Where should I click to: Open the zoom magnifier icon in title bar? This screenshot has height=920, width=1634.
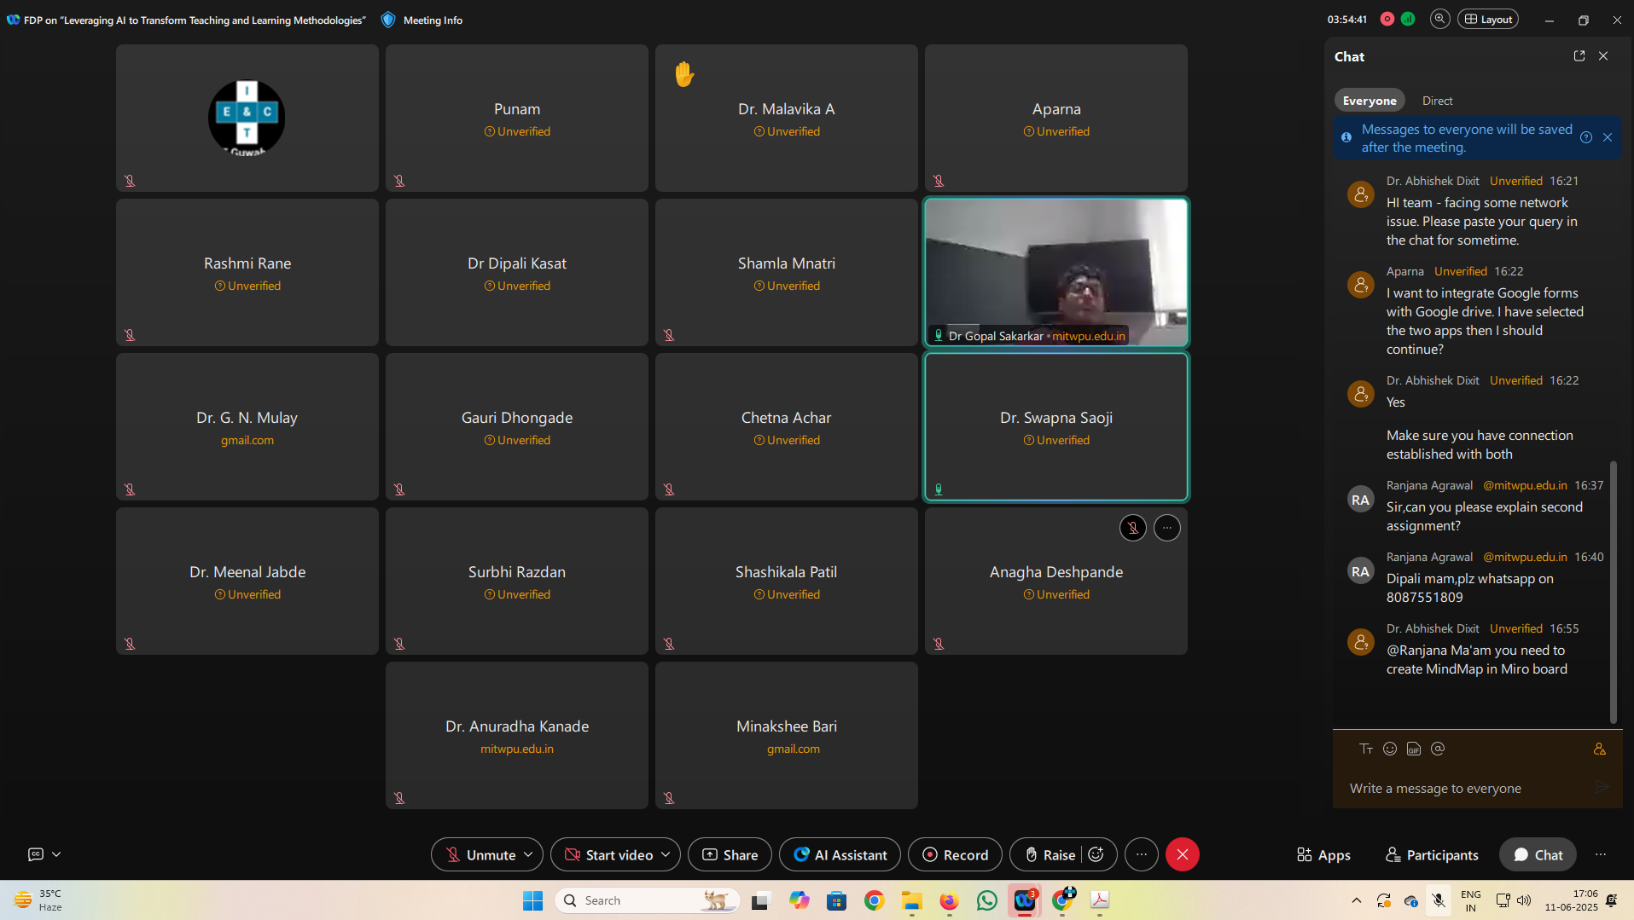1439,19
